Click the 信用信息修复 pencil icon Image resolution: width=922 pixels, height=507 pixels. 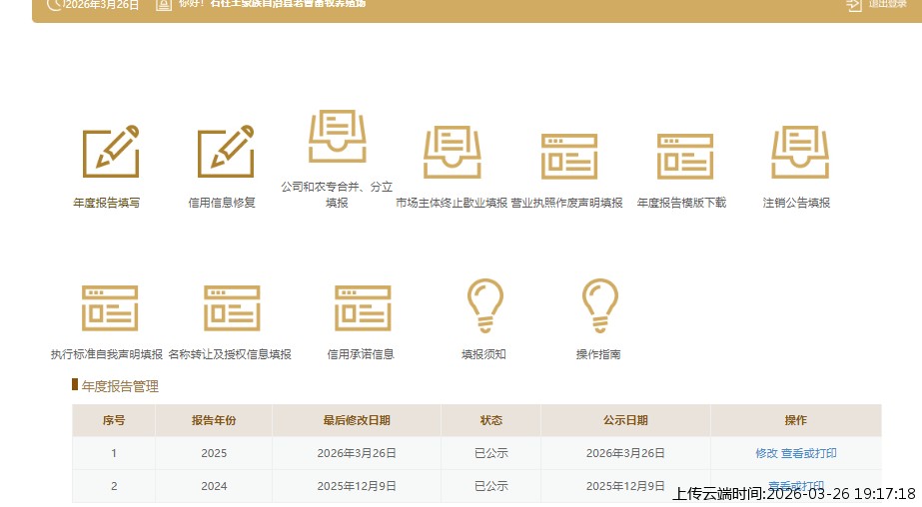point(225,153)
